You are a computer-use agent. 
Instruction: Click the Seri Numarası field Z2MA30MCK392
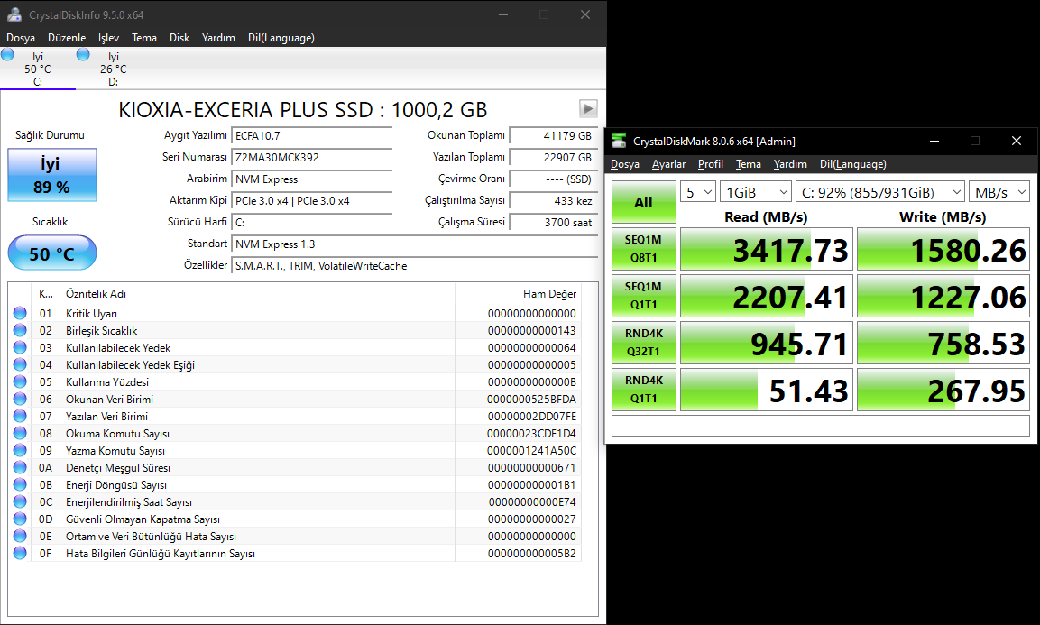(312, 157)
